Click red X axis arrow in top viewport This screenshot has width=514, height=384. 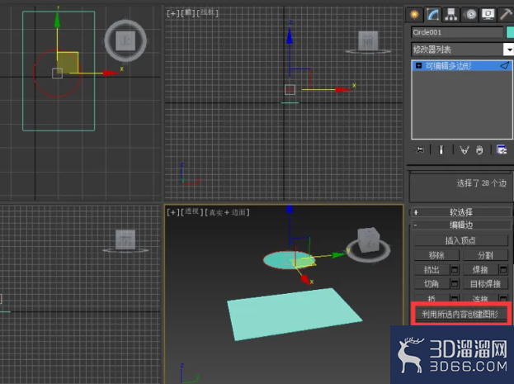(111, 73)
